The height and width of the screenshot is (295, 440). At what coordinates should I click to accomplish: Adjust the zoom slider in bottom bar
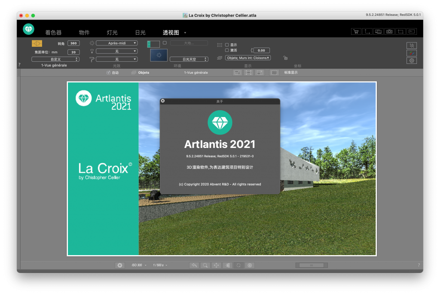(x=312, y=265)
